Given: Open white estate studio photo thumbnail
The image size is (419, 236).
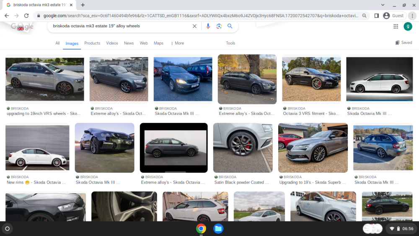Looking at the screenshot, I should 380,79.
